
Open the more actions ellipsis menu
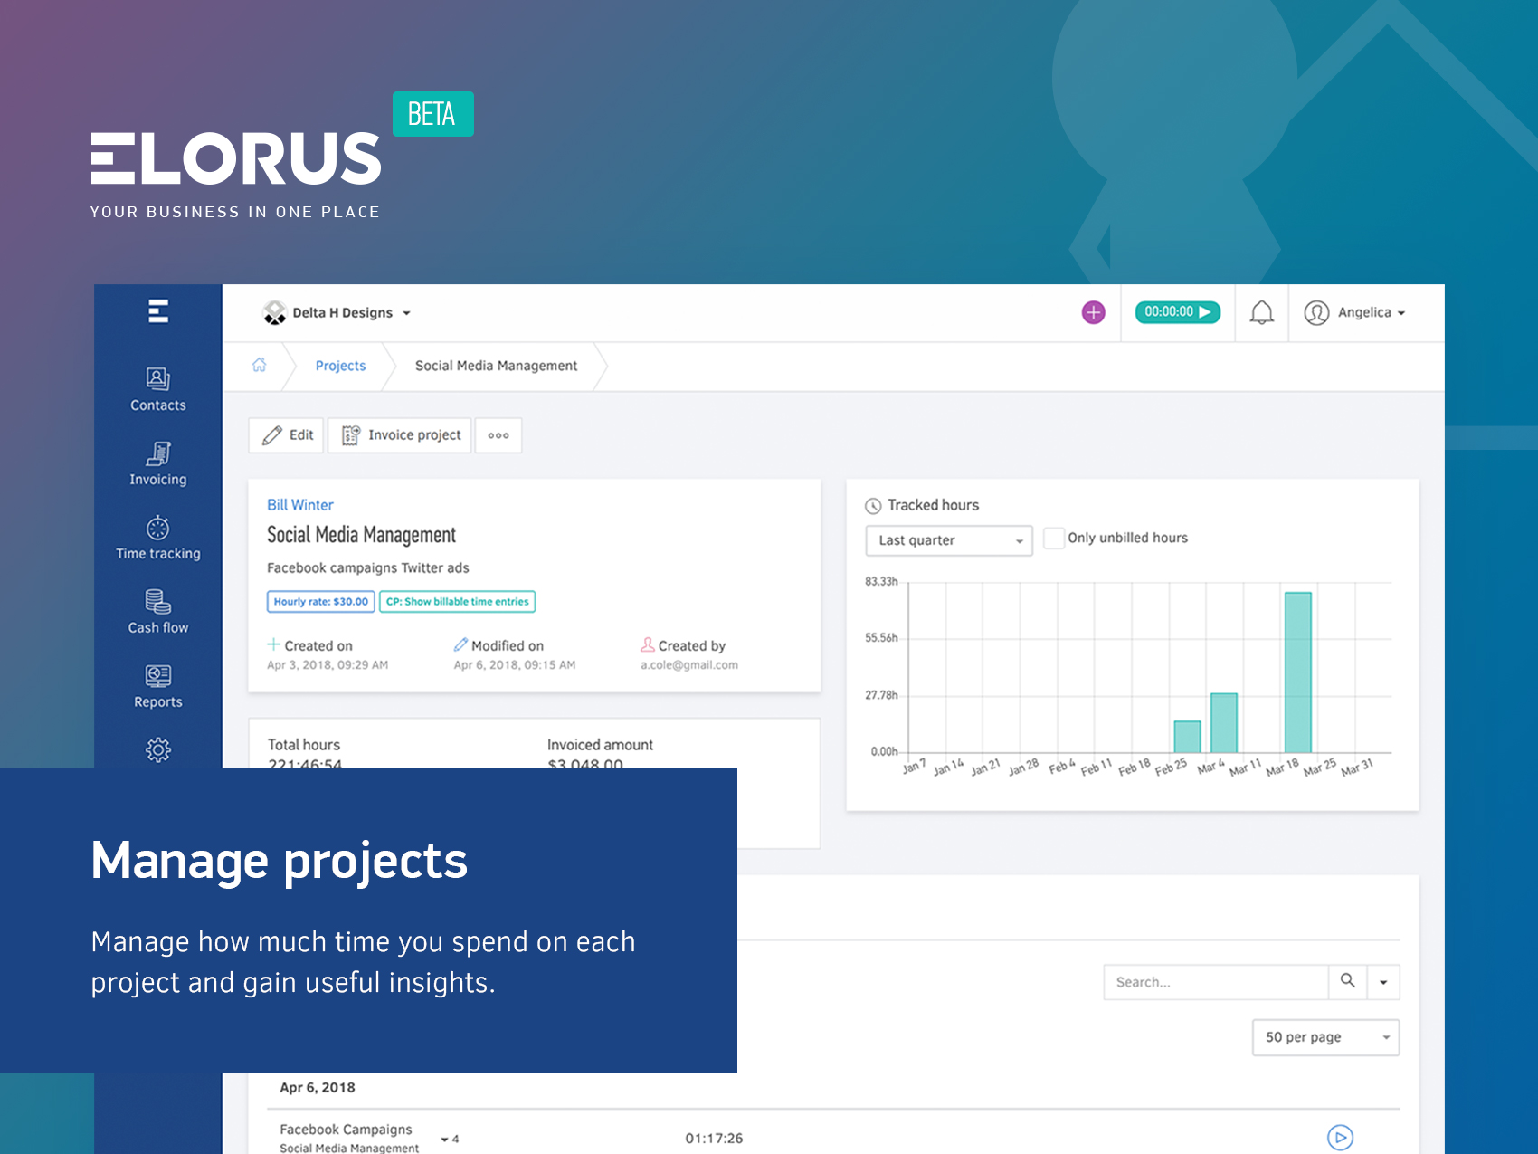[498, 435]
